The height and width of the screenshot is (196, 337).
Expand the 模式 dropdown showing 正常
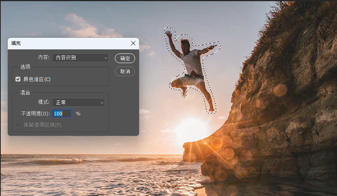click(78, 102)
